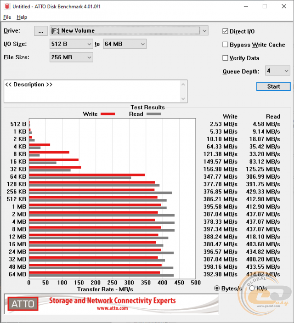Open the Help menu
This screenshot has width=294, height=323.
[22, 17]
